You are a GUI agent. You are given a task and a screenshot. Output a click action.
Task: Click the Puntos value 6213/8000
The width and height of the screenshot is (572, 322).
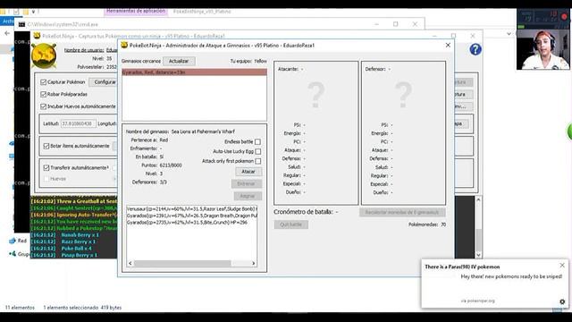171,165
